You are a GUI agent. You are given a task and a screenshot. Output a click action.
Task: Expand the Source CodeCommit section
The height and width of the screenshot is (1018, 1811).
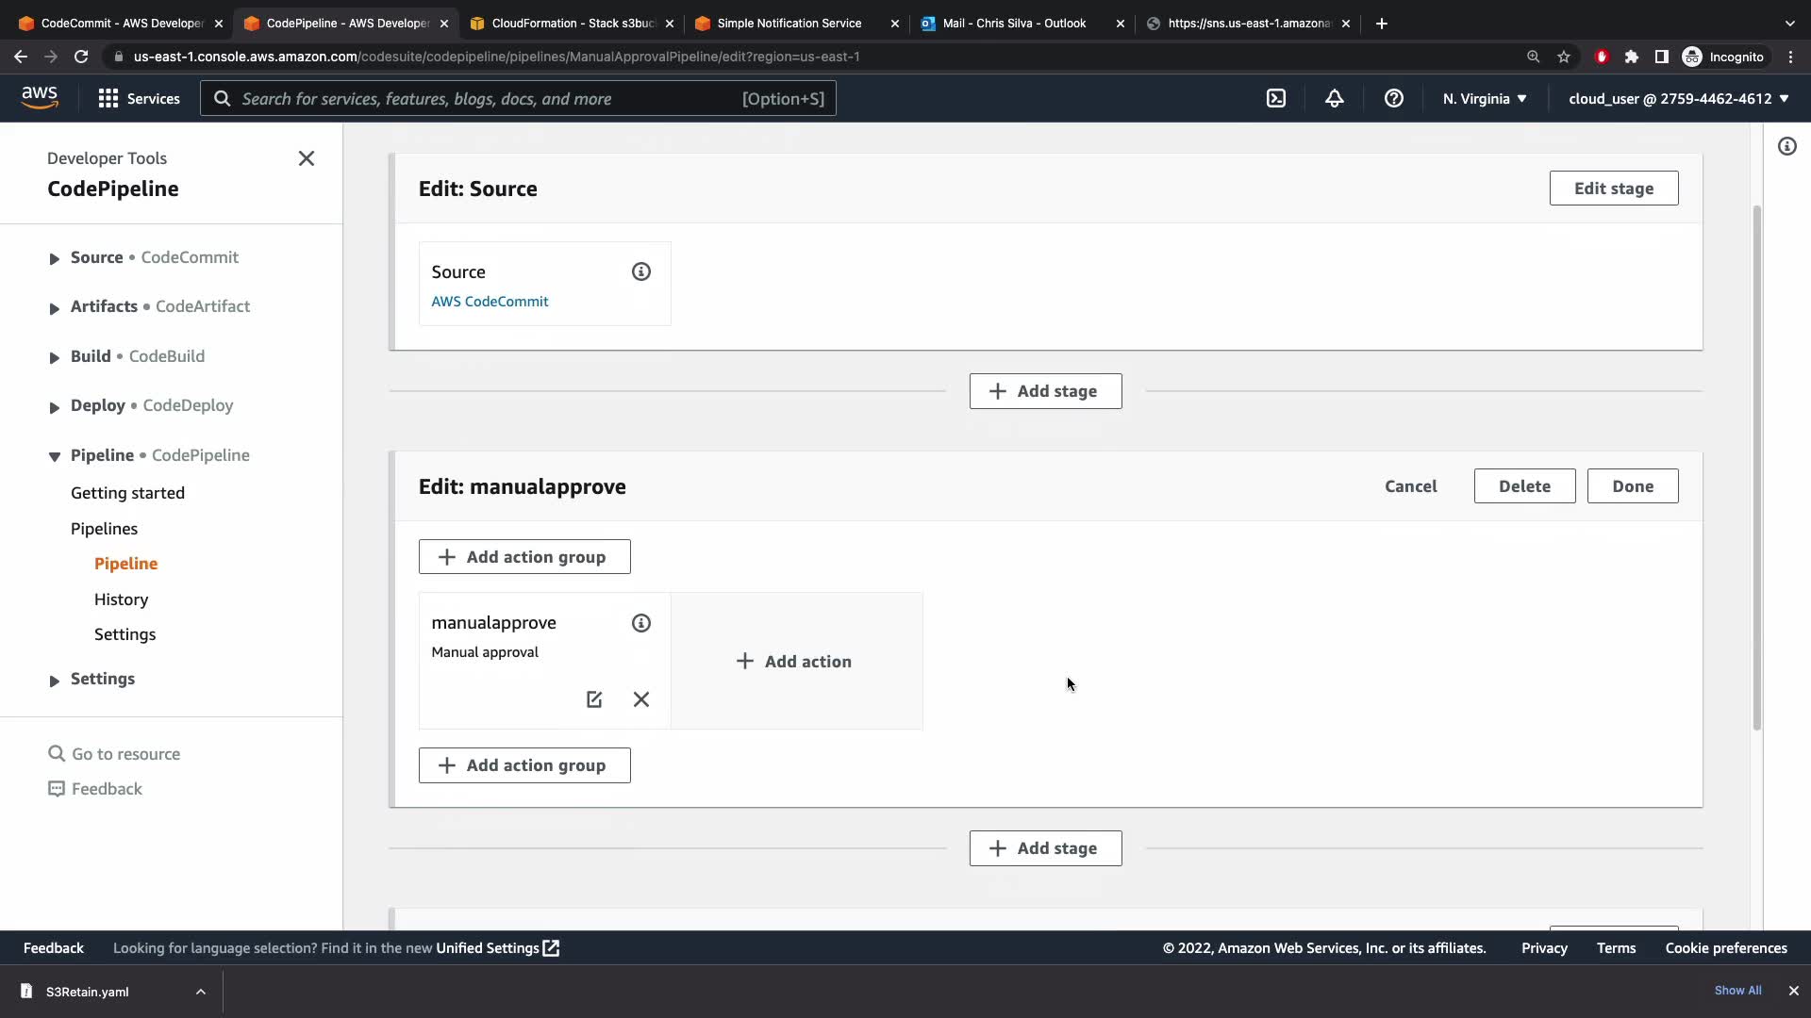[x=54, y=258]
